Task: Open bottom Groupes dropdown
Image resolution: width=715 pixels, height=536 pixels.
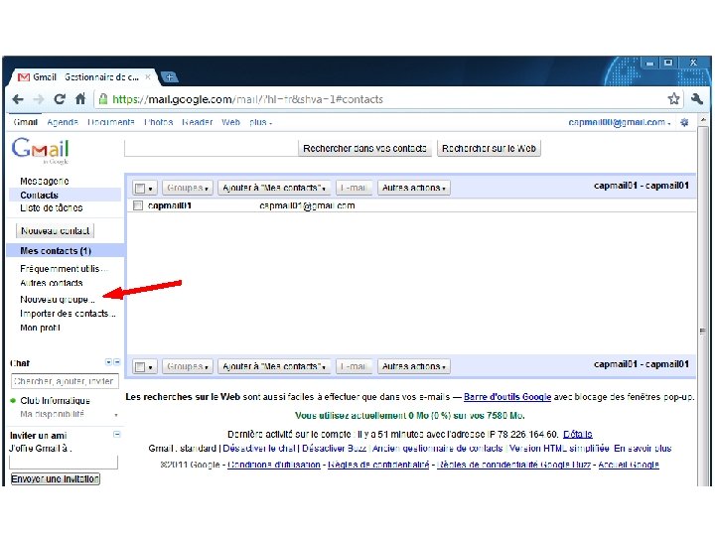Action: click(x=188, y=366)
